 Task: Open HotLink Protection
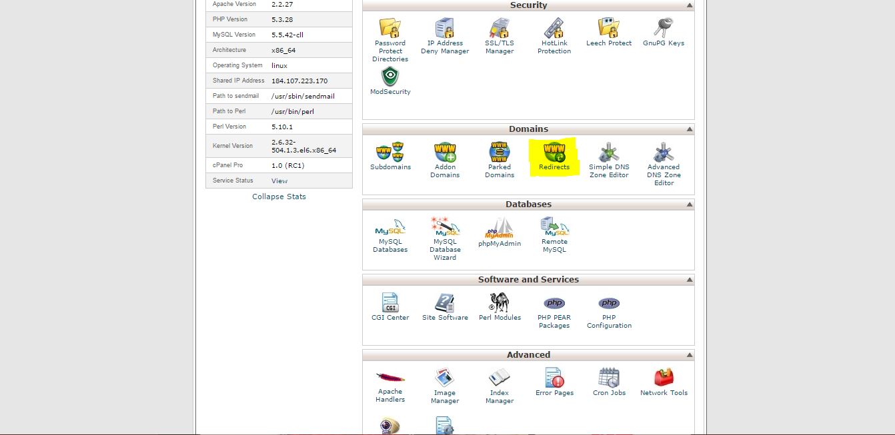click(554, 36)
